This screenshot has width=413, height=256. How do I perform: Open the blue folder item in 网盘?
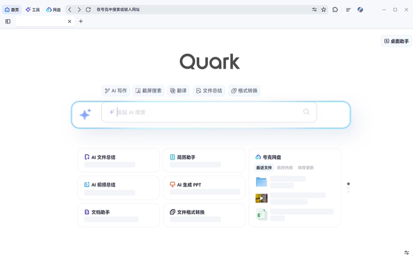tap(261, 182)
